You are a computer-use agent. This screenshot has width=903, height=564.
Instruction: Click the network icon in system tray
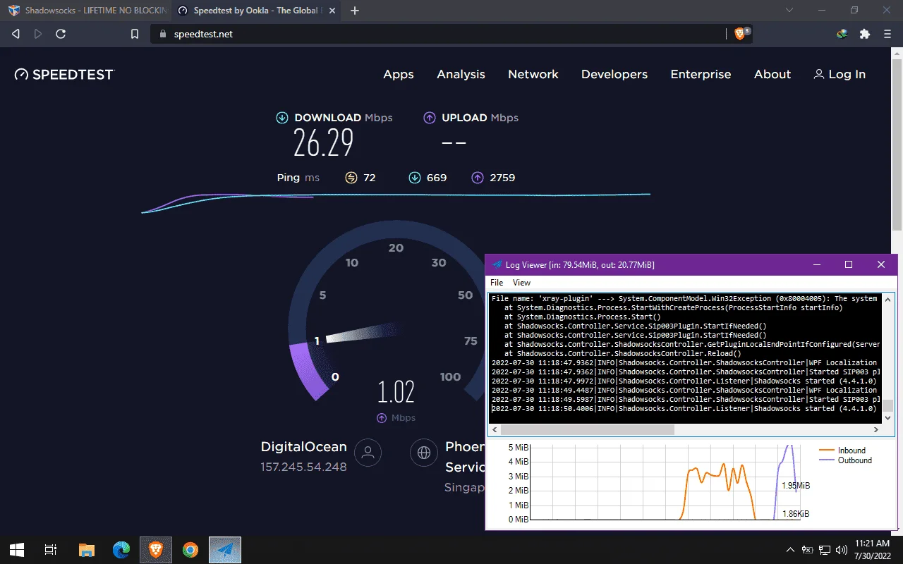(x=825, y=550)
